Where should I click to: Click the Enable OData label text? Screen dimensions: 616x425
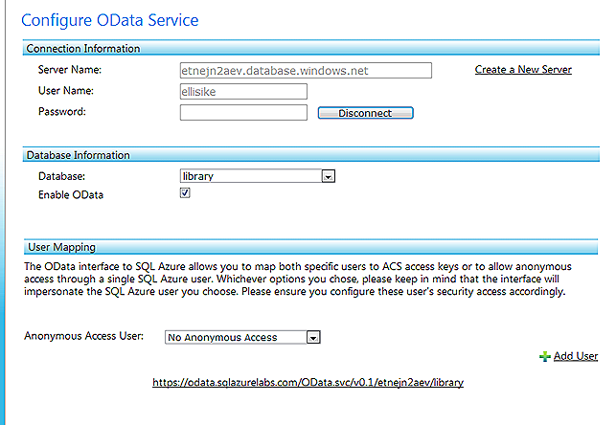coord(71,194)
